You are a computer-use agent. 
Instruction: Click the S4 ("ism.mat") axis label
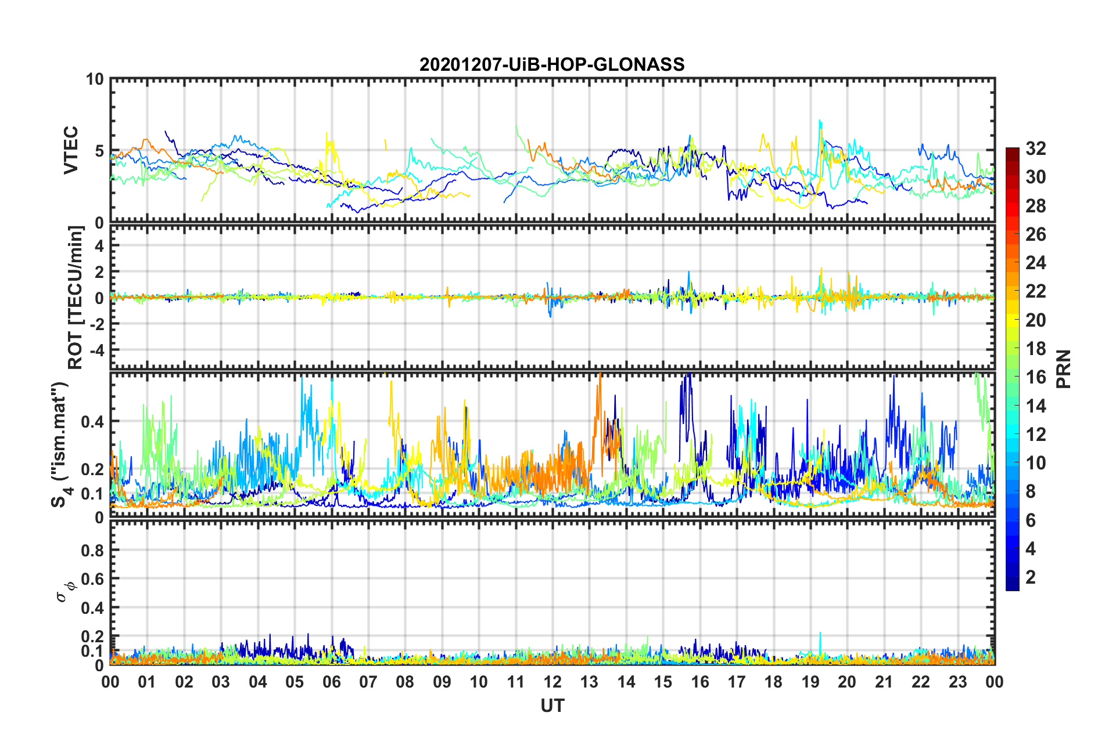click(x=60, y=444)
